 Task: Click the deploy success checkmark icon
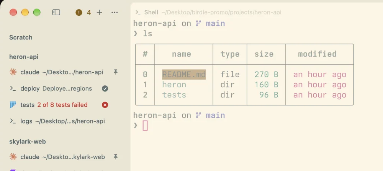[x=105, y=88]
